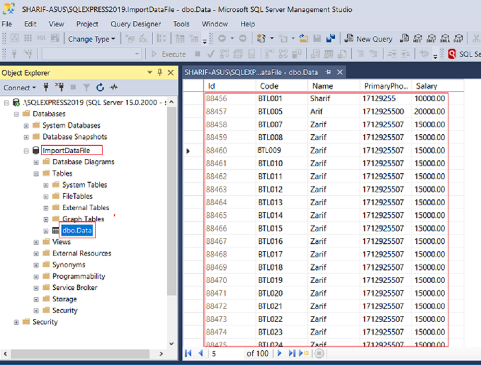The image size is (481, 365).
Task: Expand the Programmability folder
Action: [36, 277]
